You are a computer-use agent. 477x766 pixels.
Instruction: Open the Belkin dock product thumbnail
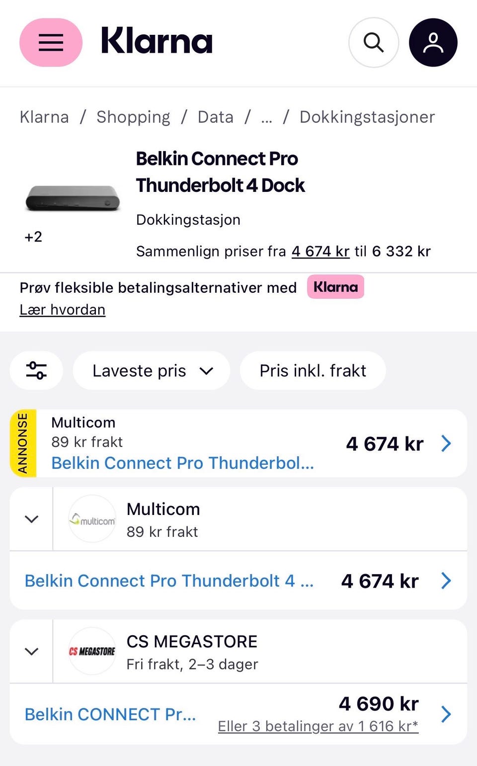click(x=73, y=198)
